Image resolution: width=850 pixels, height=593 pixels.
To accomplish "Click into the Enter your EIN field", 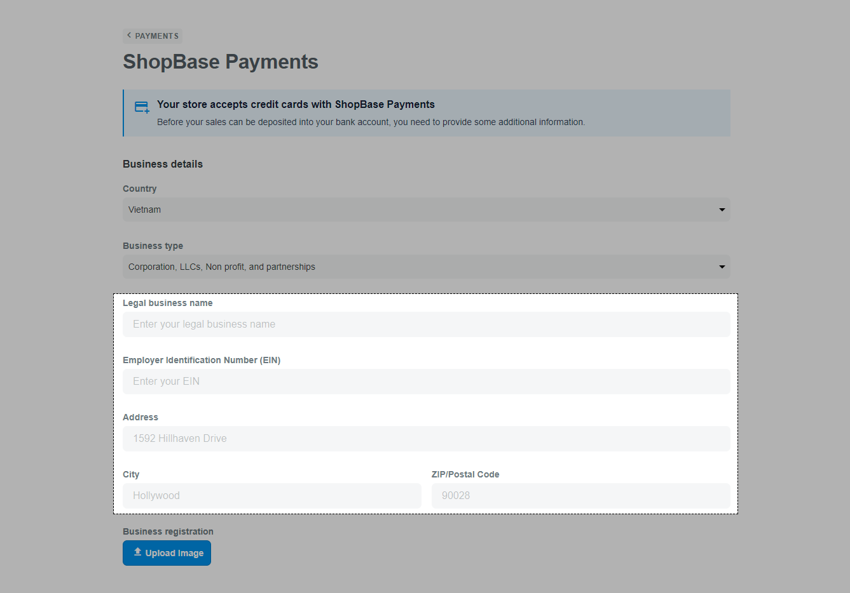I will (426, 382).
